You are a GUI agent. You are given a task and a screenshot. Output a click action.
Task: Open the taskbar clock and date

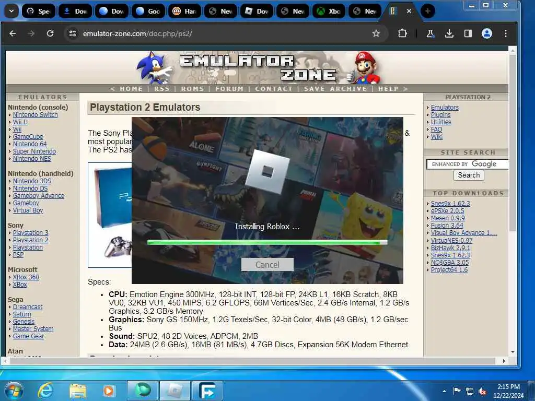[x=508, y=391]
